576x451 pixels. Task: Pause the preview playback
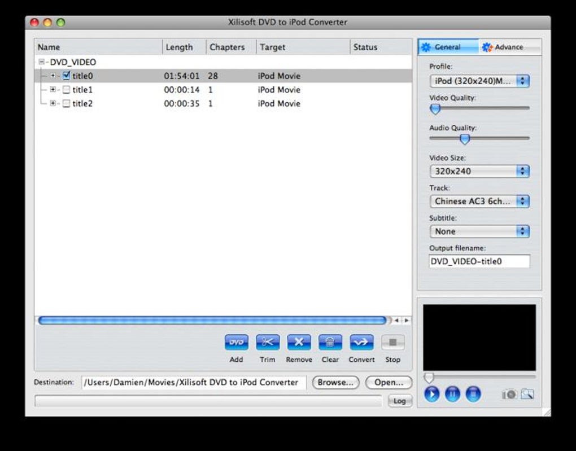pyautogui.click(x=452, y=394)
